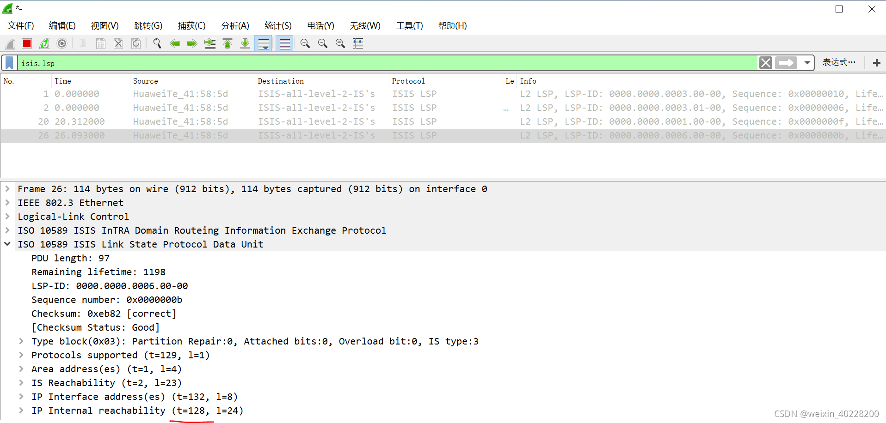The height and width of the screenshot is (423, 886).
Task: Toggle packet list colorization
Action: (x=285, y=43)
